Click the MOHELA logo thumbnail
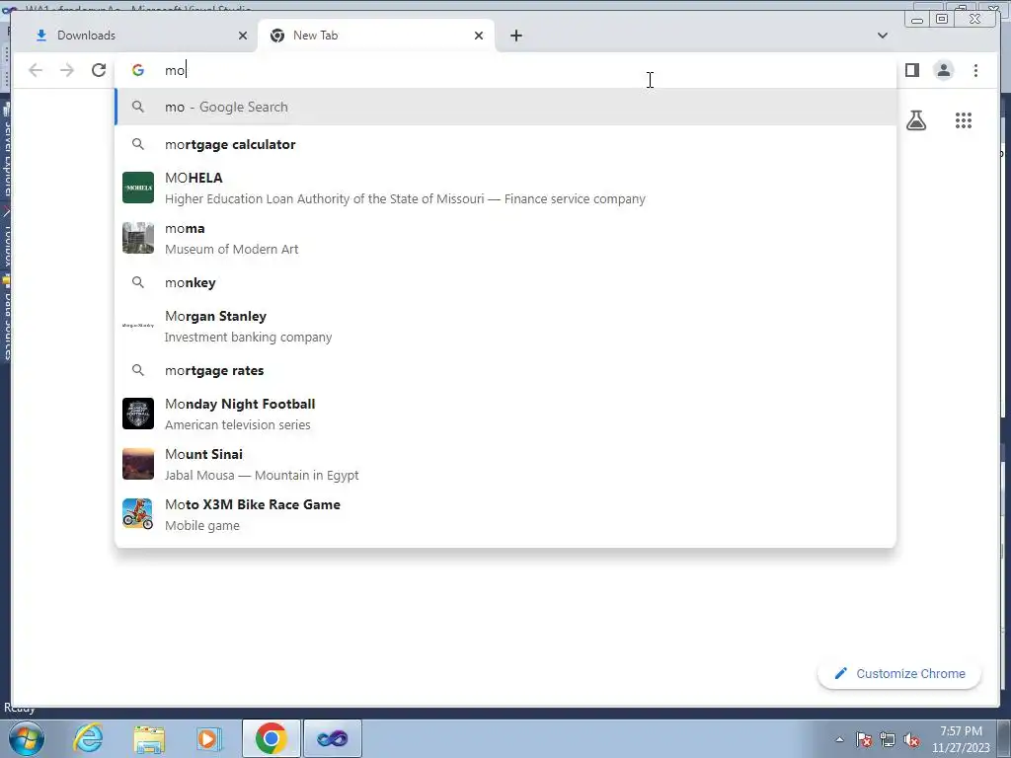The height and width of the screenshot is (758, 1011). (138, 188)
